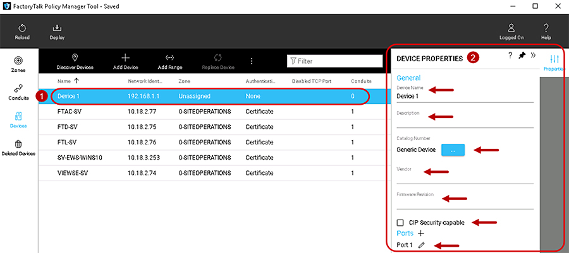Click the Description field

point(465,122)
